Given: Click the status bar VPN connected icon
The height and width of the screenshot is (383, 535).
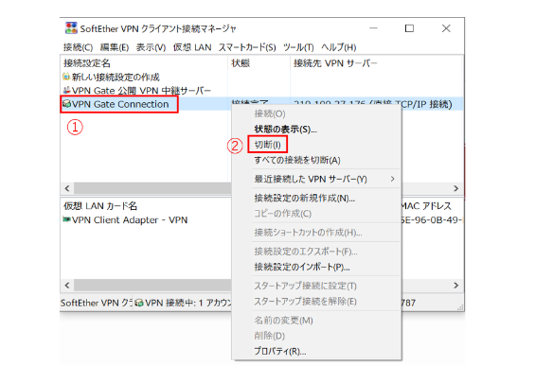Looking at the screenshot, I should [x=139, y=303].
